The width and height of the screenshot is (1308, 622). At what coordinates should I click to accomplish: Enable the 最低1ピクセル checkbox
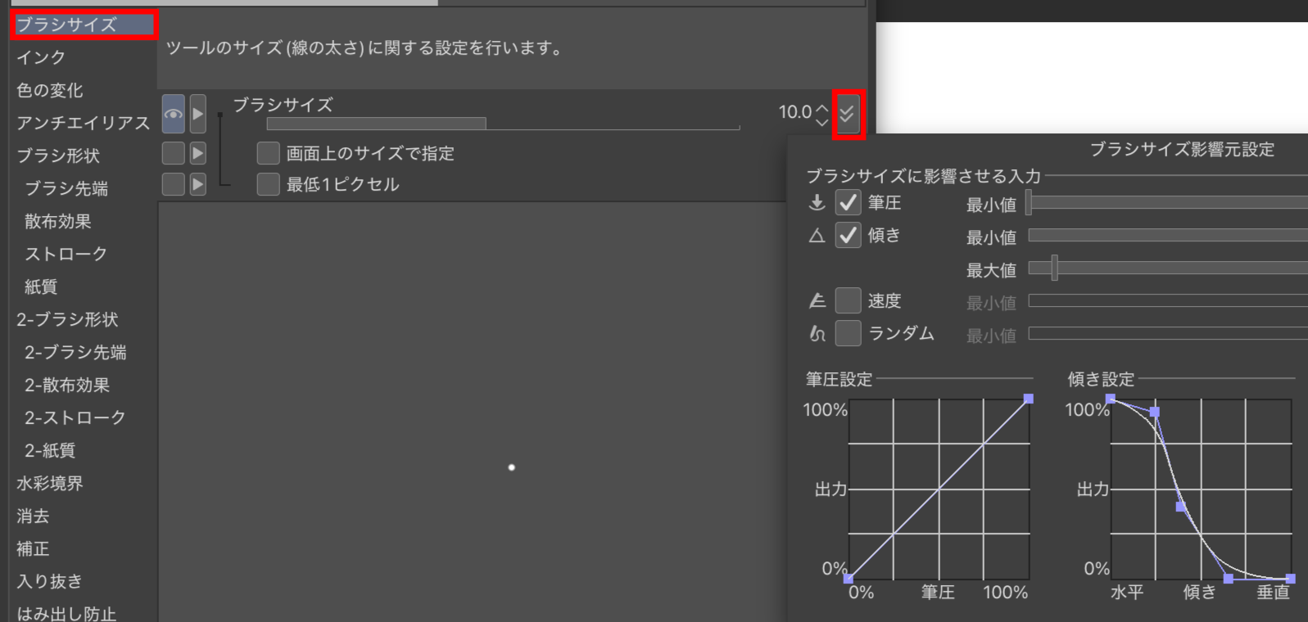point(268,184)
